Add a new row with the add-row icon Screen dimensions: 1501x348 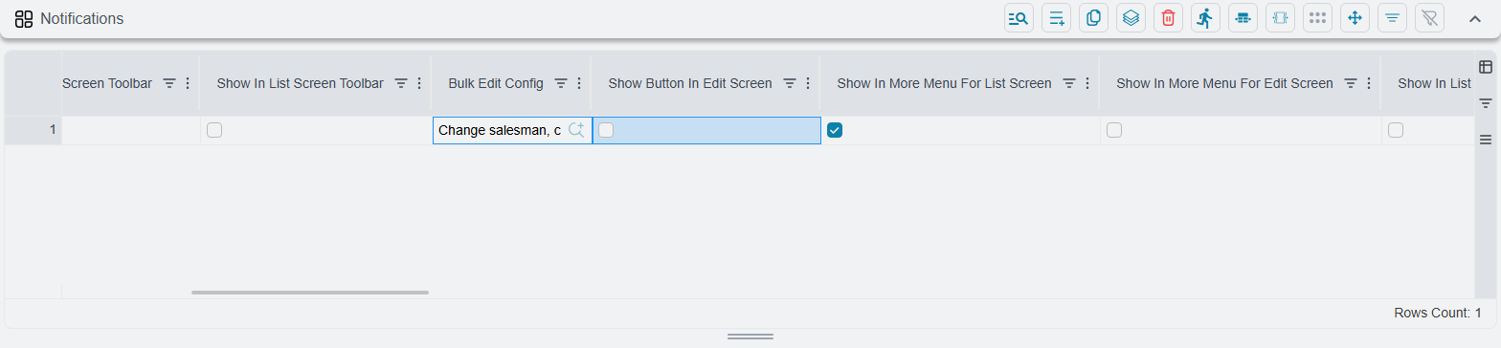click(1056, 18)
